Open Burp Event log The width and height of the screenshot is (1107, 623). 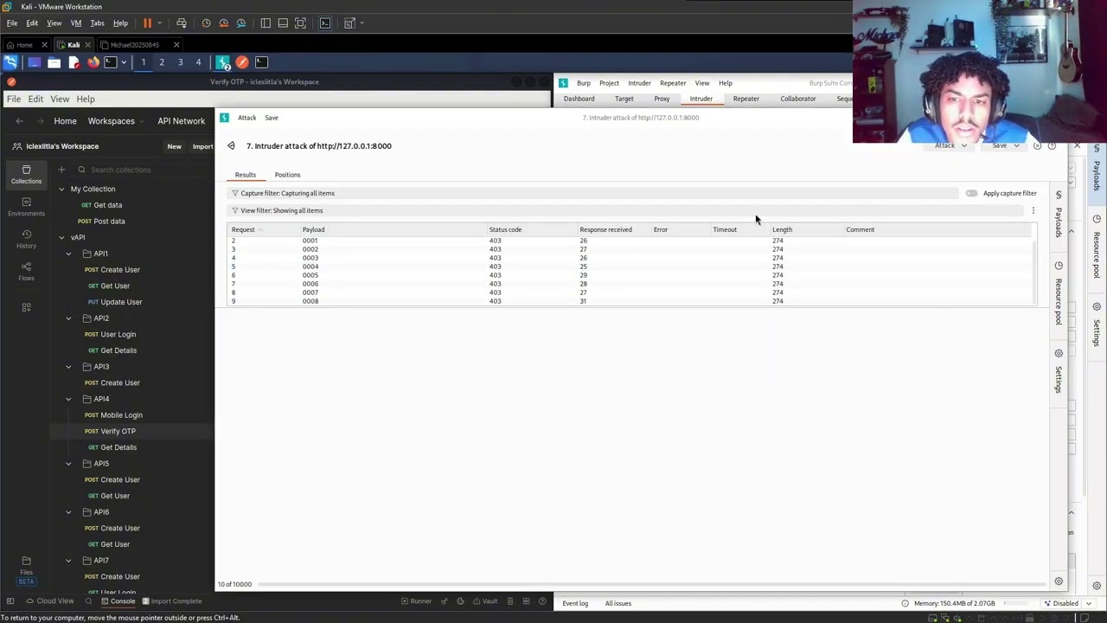click(x=575, y=603)
